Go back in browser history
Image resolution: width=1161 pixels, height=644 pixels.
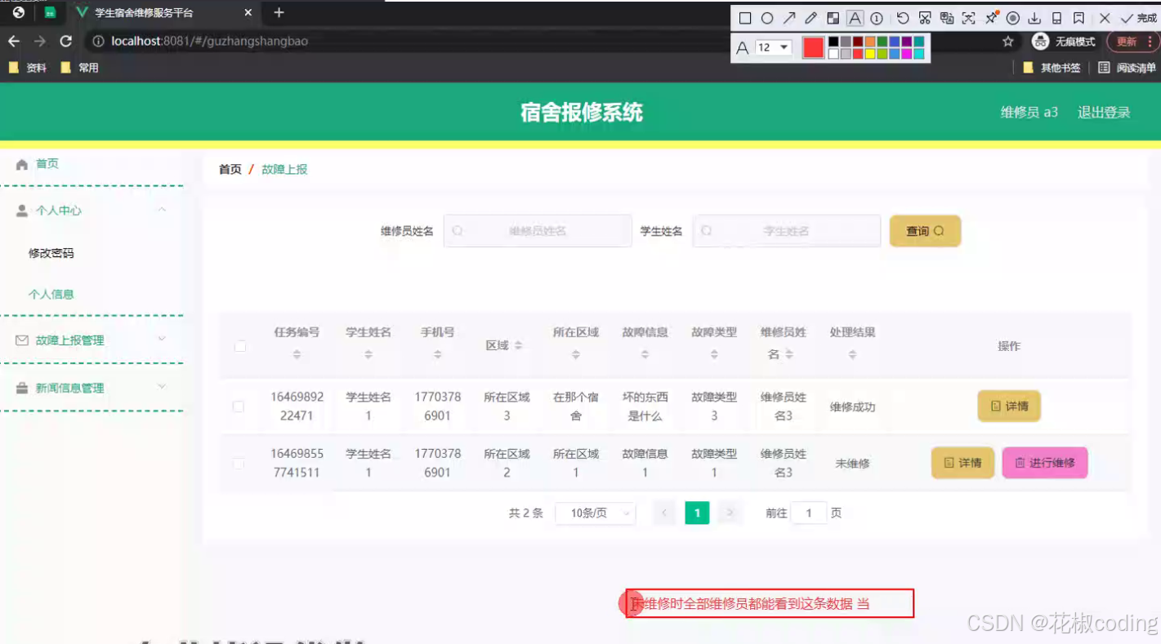tap(14, 41)
